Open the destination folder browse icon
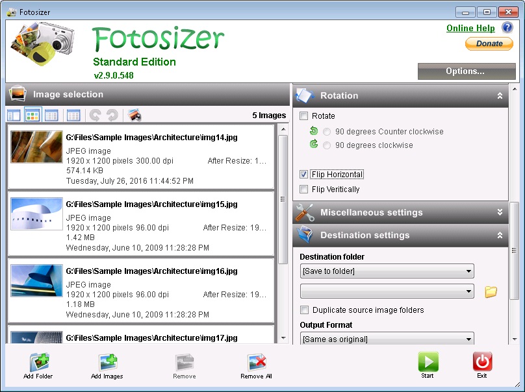The image size is (525, 392). click(x=491, y=292)
